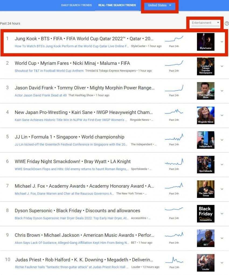This screenshot has height=275, width=229.
Task: Click the sparkline chart for Michael J. Fox row
Action: coord(174,186)
